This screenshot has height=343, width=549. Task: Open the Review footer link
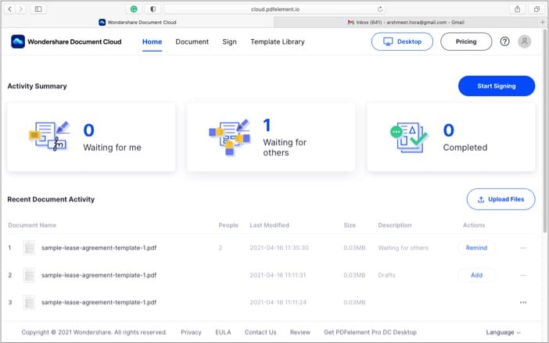300,332
